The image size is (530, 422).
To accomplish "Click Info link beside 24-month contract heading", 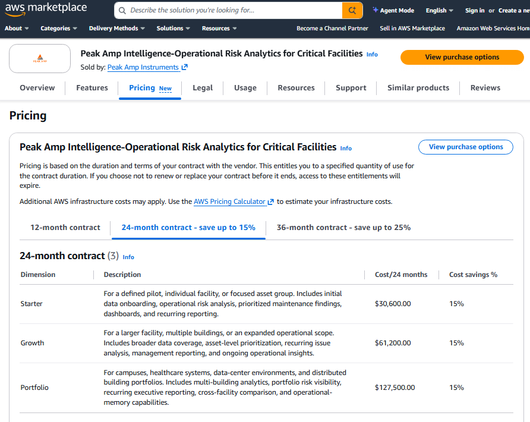I will click(128, 257).
